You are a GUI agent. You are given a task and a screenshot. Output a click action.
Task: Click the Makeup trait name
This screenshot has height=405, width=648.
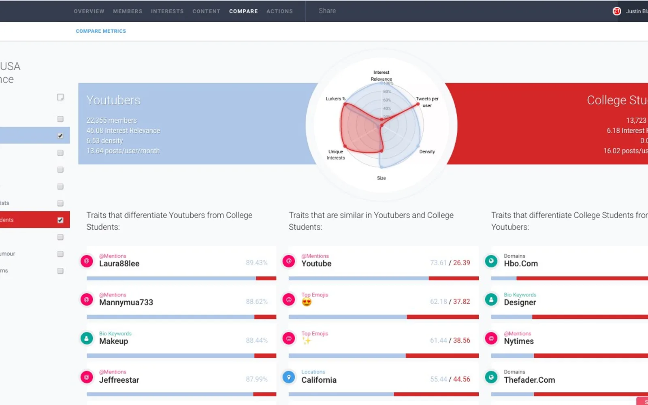pyautogui.click(x=113, y=341)
